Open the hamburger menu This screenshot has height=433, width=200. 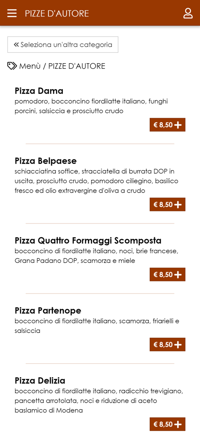pos(12,13)
